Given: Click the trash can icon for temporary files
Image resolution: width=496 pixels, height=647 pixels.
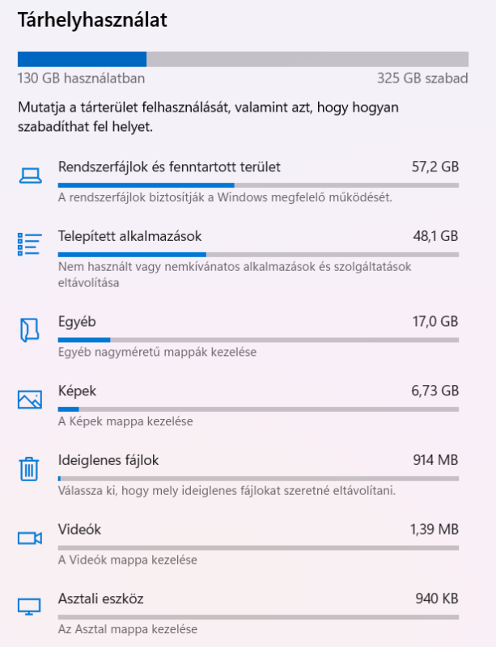Looking at the screenshot, I should (29, 469).
